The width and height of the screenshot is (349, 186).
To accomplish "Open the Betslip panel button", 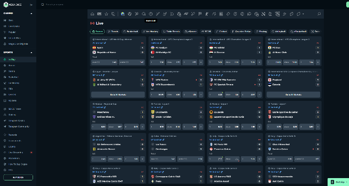I will tap(337, 181).
